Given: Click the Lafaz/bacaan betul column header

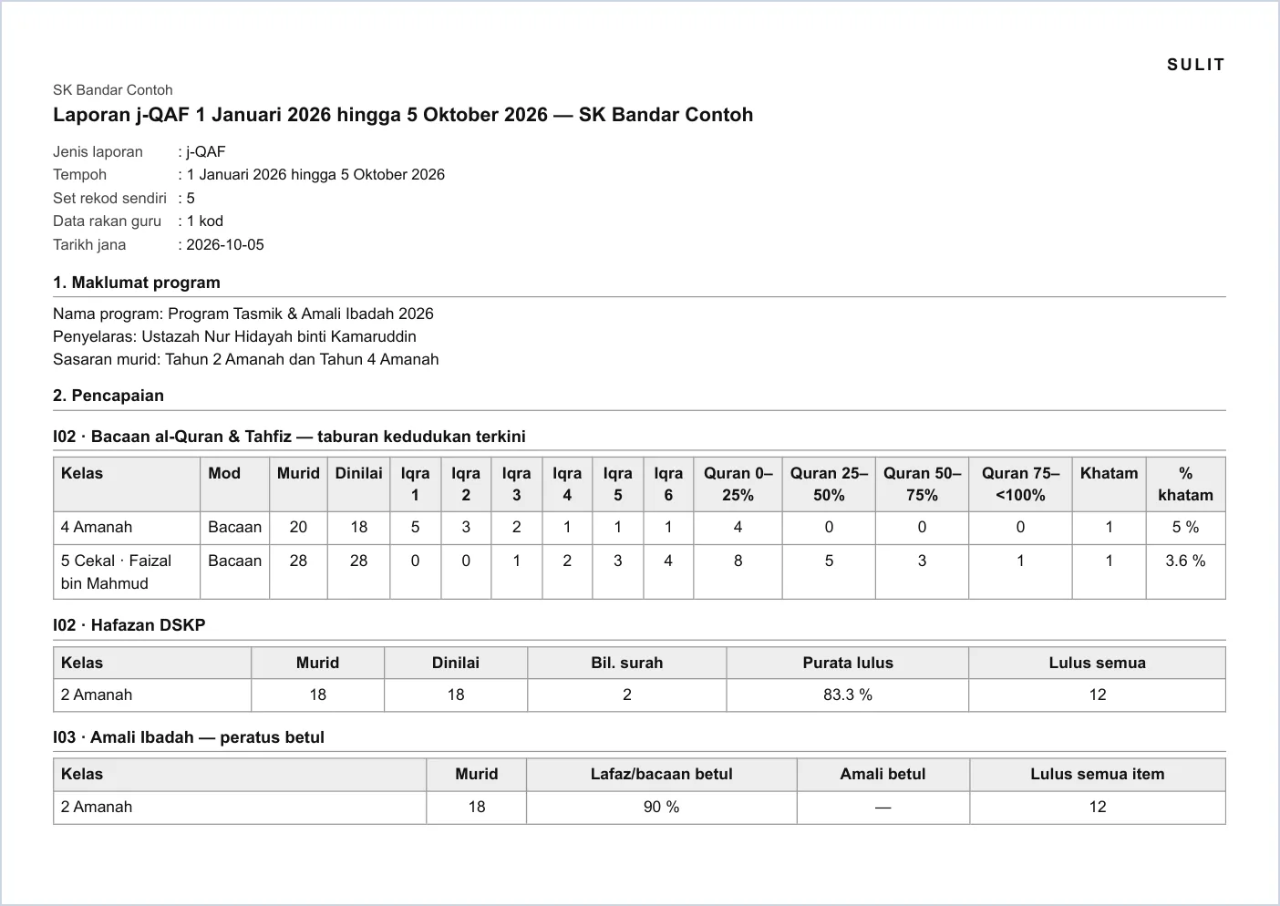Looking at the screenshot, I should (662, 774).
